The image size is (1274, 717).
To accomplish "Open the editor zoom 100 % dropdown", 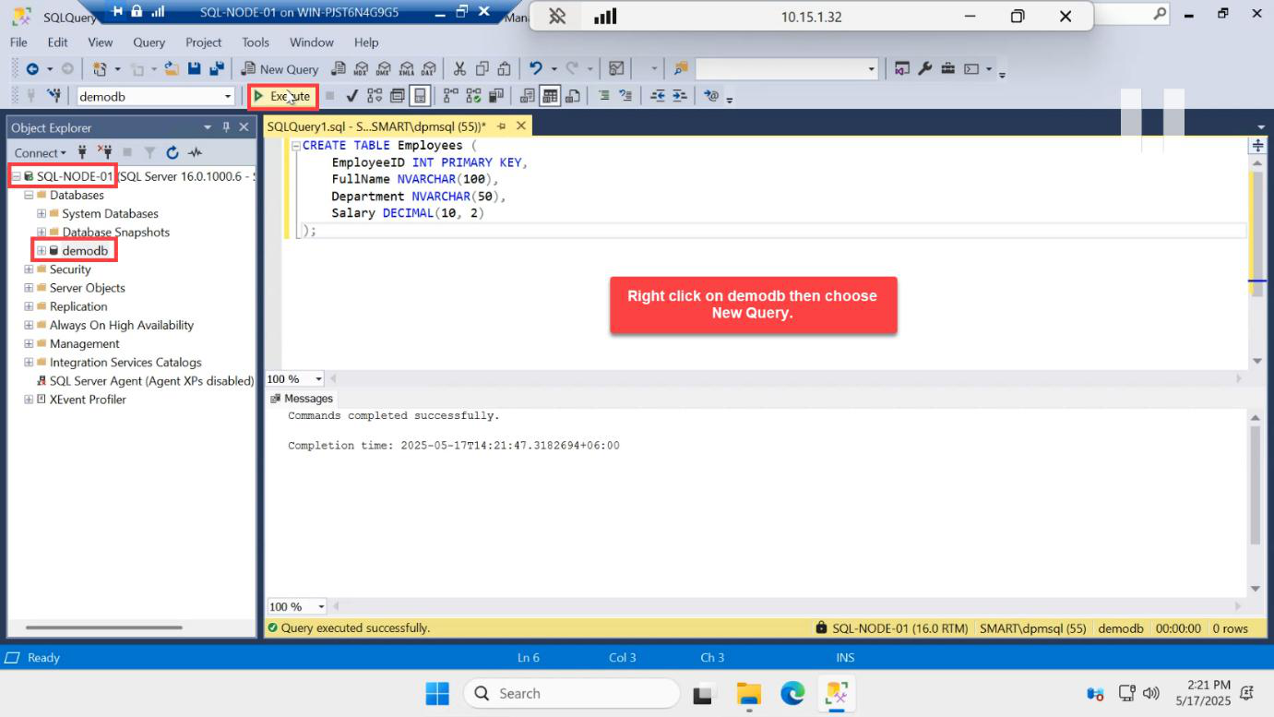I will tap(319, 379).
